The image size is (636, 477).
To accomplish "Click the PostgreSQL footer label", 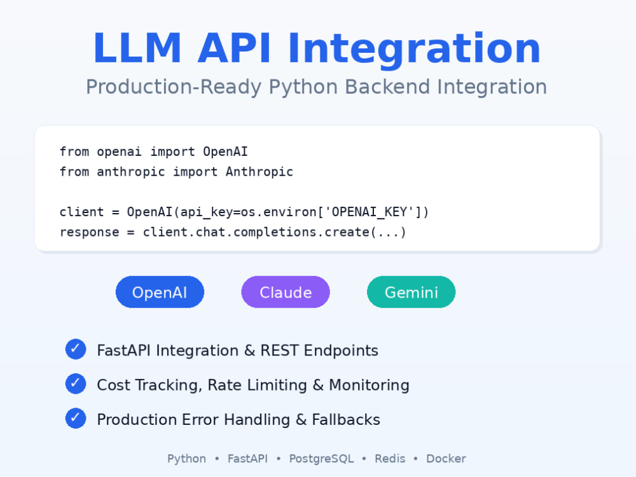I will [x=321, y=459].
